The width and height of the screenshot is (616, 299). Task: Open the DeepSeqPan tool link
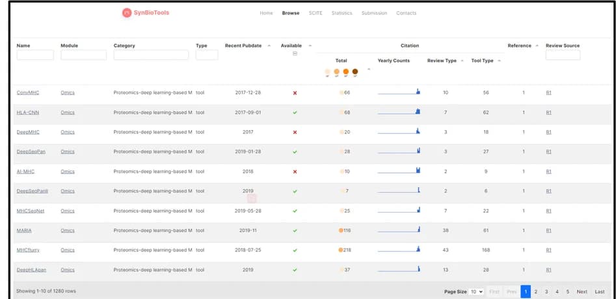pyautogui.click(x=31, y=151)
